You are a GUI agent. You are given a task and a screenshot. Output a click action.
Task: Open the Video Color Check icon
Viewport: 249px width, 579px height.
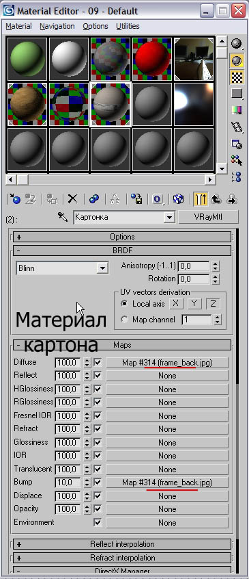coord(237,110)
